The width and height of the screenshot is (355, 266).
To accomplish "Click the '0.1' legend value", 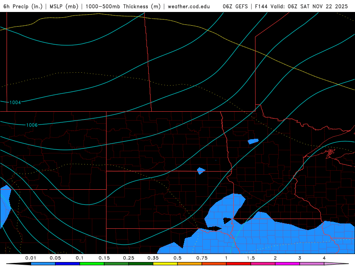I will 79,258.
